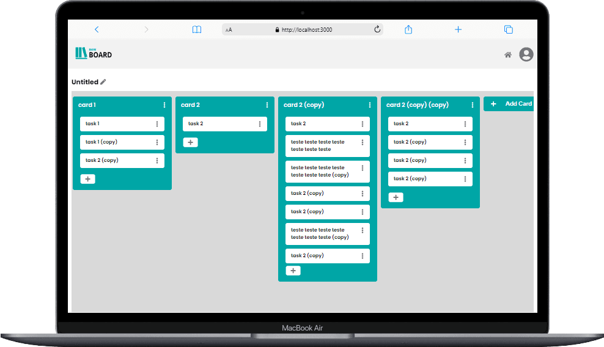Select task 1 (copy) in card 1
This screenshot has height=347, width=604.
122,142
